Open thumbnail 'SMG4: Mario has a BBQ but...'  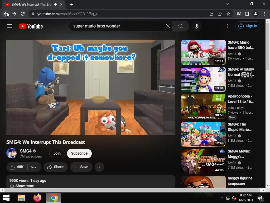coord(203,52)
